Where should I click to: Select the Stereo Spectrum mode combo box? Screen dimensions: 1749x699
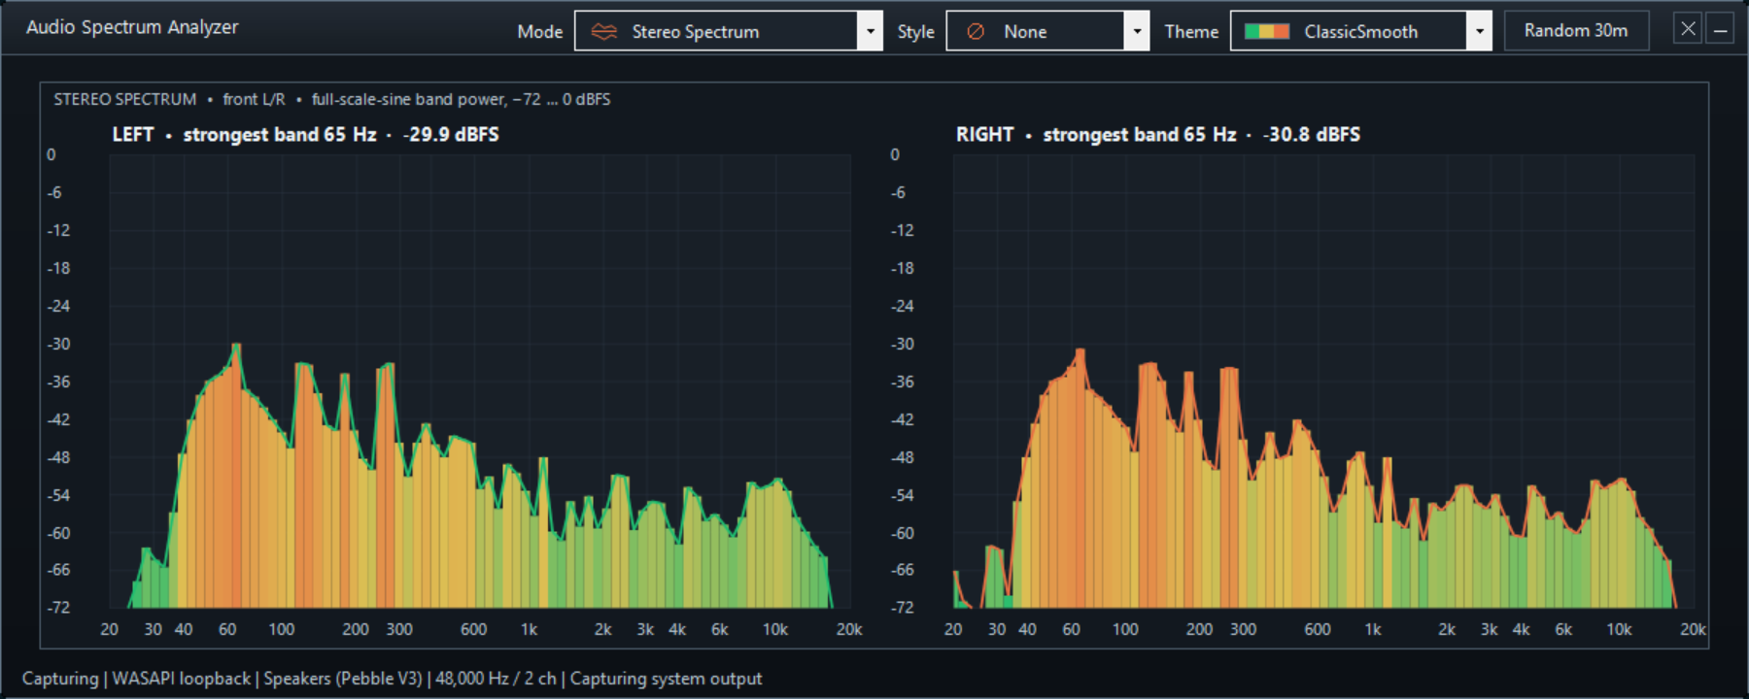729,31
